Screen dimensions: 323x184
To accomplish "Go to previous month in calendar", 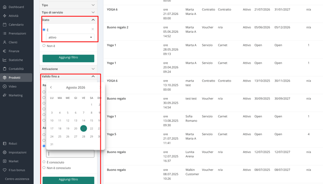I will pyautogui.click(x=51, y=87).
